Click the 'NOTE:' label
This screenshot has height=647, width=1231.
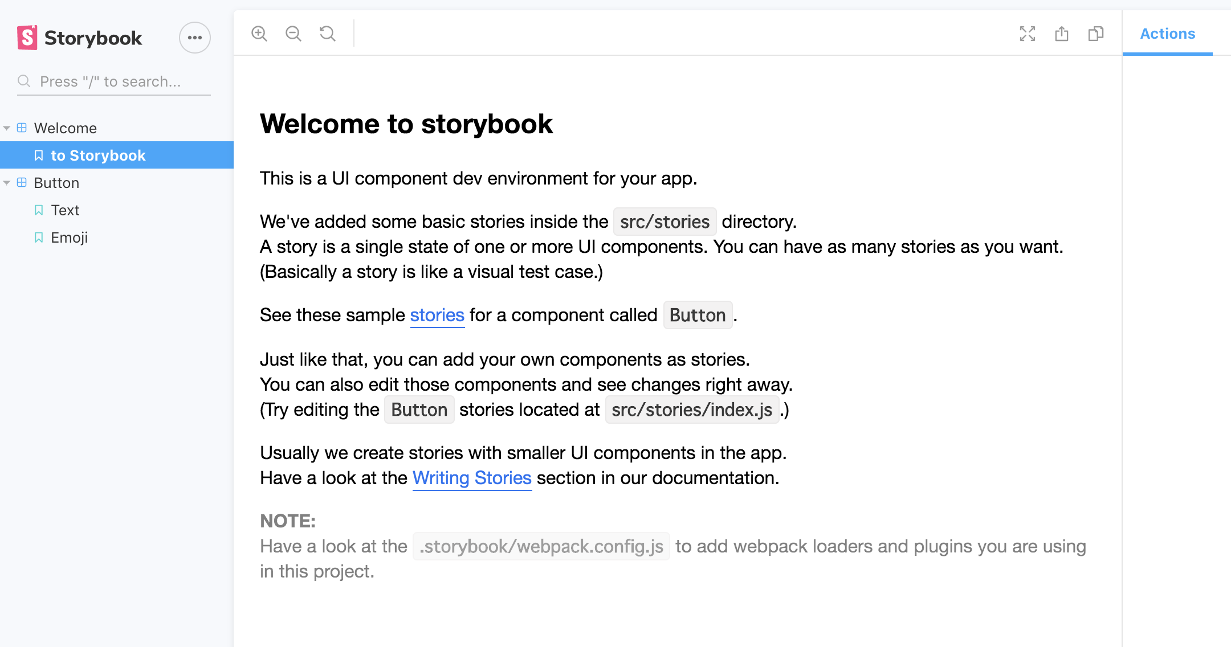click(x=288, y=521)
